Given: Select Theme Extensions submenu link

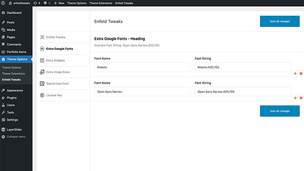Looking at the screenshot, I should [13, 73].
